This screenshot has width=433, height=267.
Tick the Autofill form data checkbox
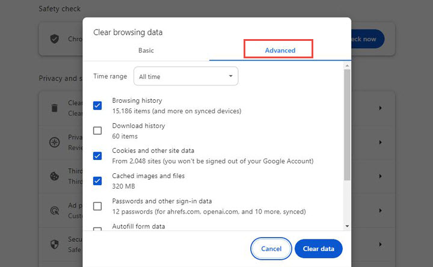97,229
